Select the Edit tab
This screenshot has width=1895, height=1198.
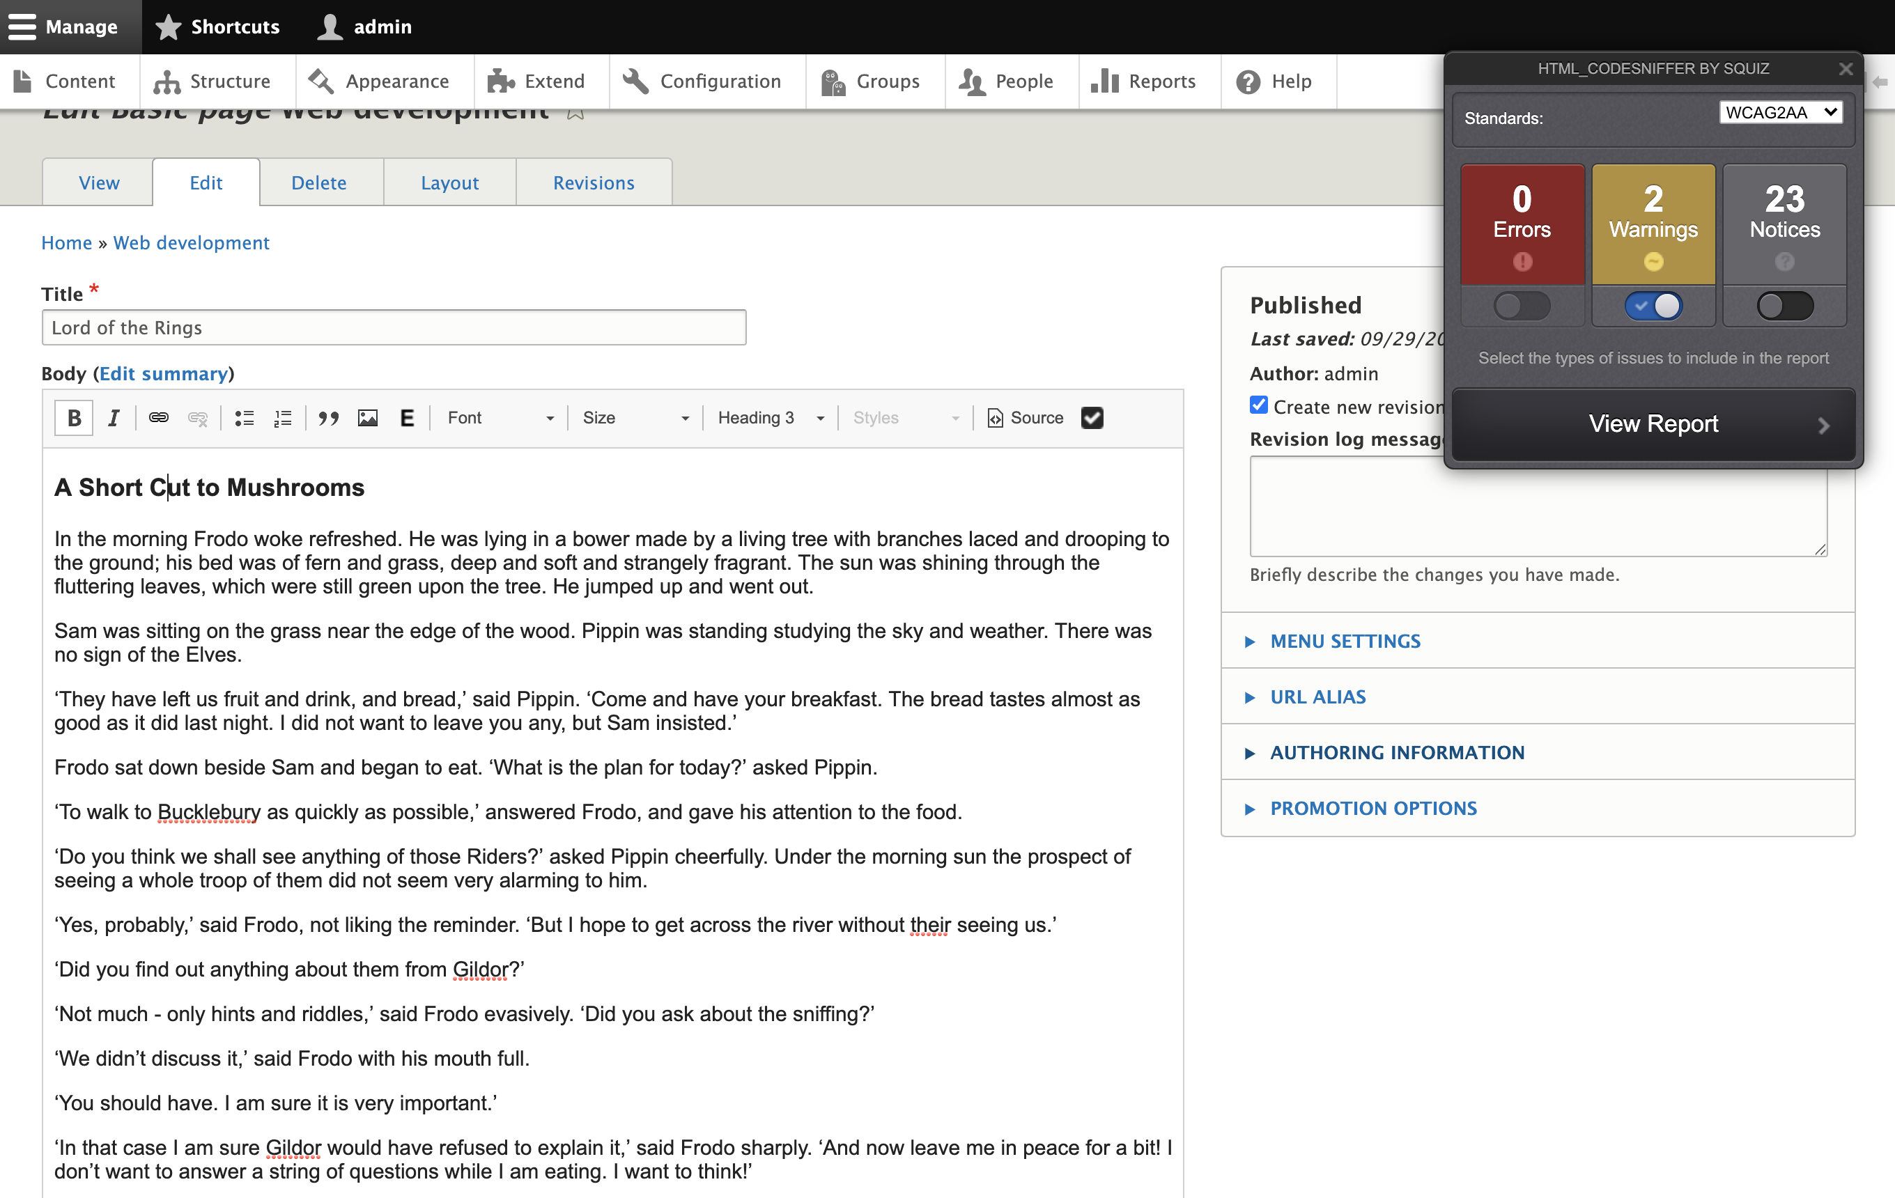click(x=206, y=182)
